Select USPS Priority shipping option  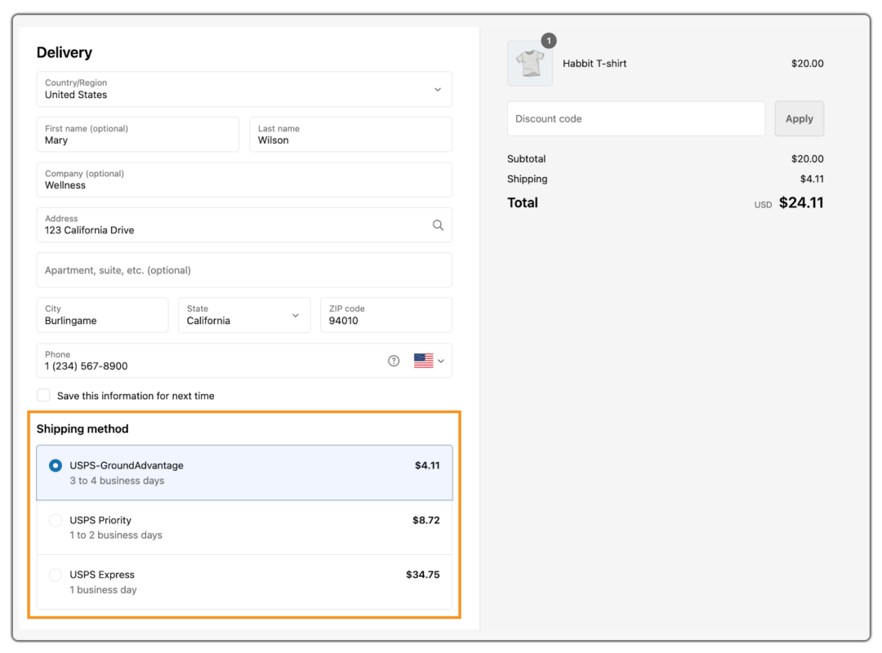click(244, 527)
